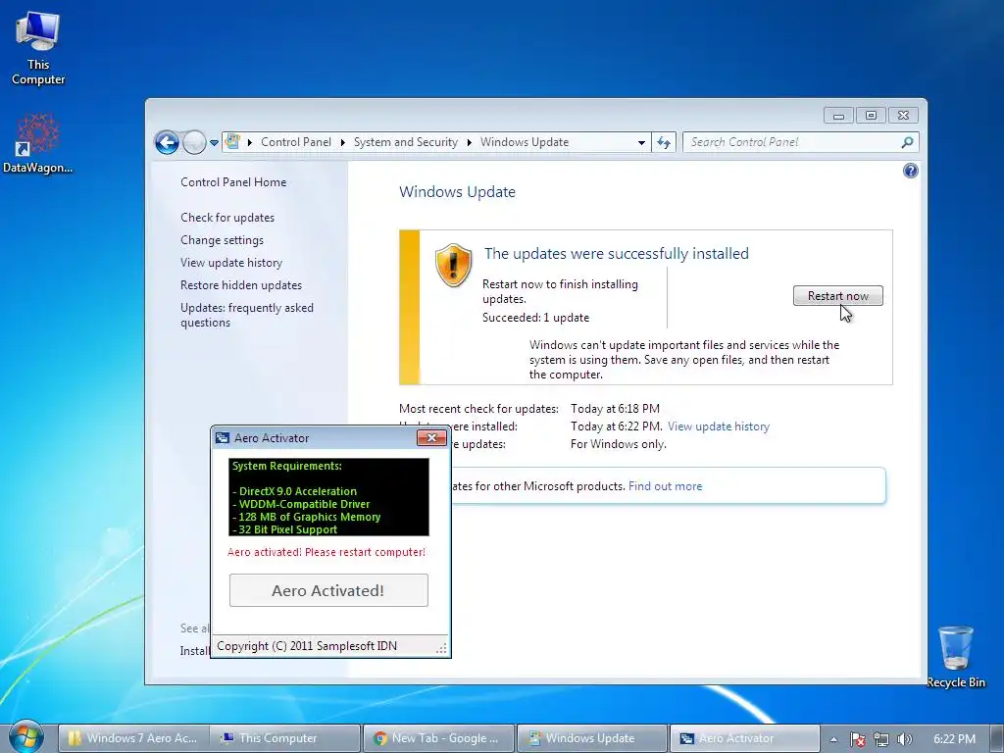Expand arrow before System and Security breadcrumb
The height and width of the screenshot is (753, 1004).
click(342, 142)
